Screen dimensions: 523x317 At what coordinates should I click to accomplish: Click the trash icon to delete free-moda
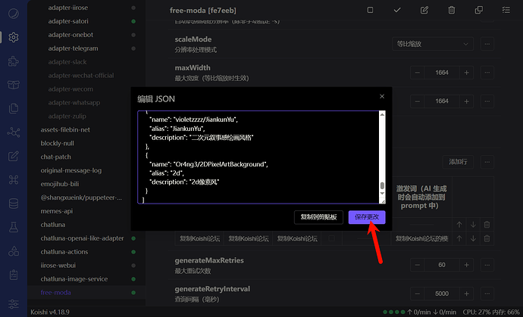[452, 10]
